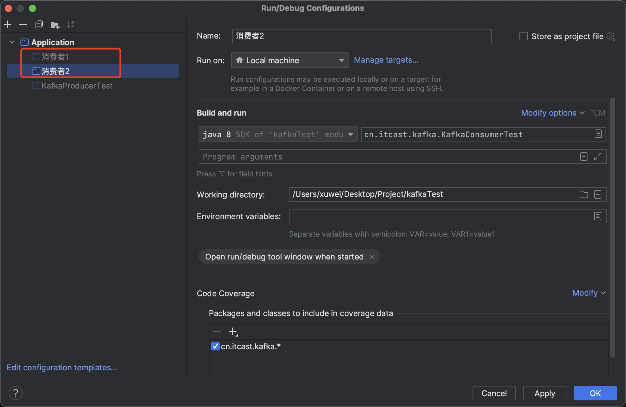Uncheck the cn.itcast.kafka.* coverage checkbox
The image size is (626, 407).
[x=215, y=346]
